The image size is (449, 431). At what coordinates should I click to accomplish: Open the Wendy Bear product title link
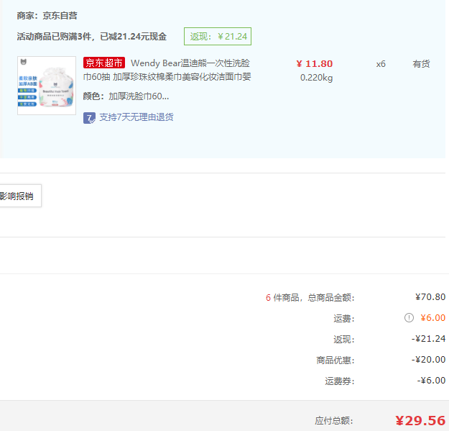point(167,70)
